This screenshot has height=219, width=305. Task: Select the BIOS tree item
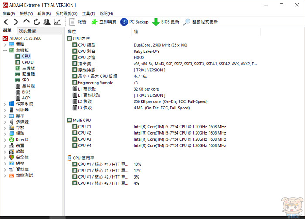[23, 92]
